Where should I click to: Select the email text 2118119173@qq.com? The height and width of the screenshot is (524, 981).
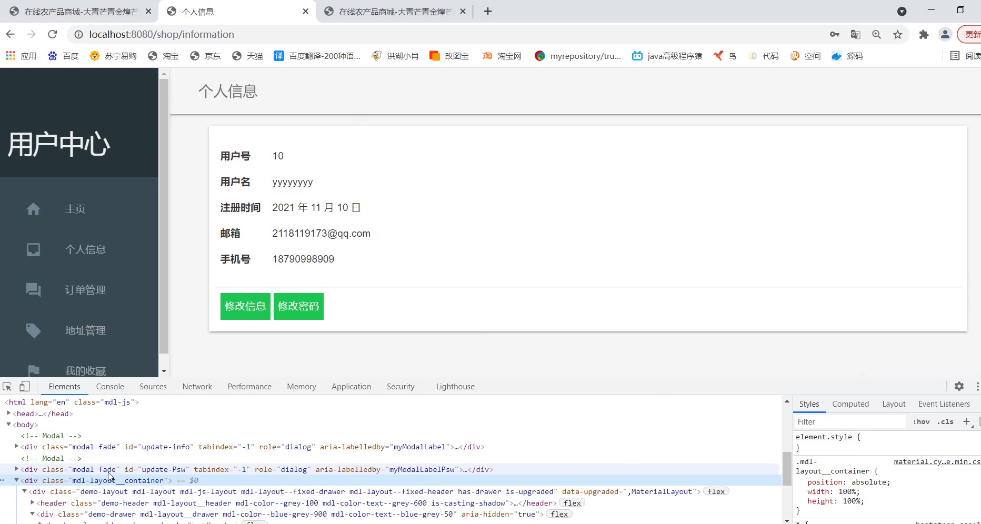[x=321, y=234]
